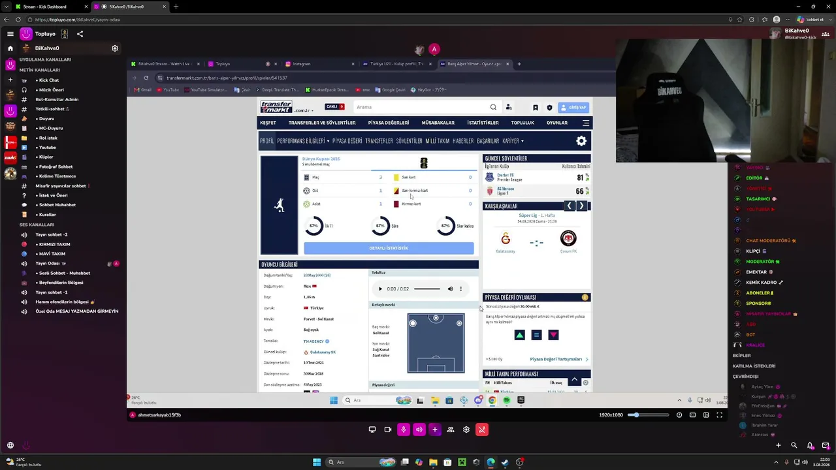836x470 pixels.
Task: Go to previous match in KARŞILAŞMALAR
Action: pyautogui.click(x=569, y=206)
